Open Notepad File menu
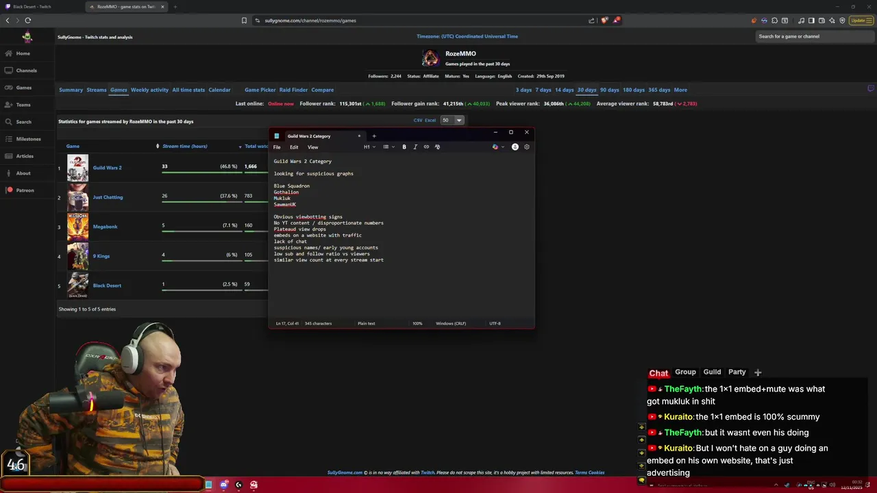The width and height of the screenshot is (877, 493). (x=277, y=147)
